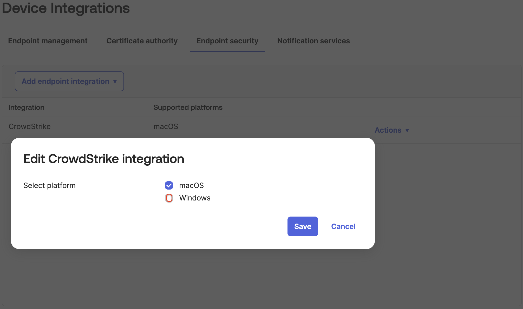Click the Integration column header

pyautogui.click(x=27, y=107)
